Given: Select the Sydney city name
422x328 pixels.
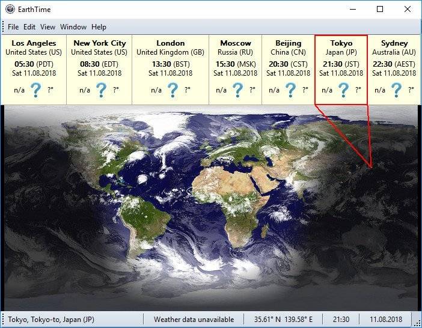Looking at the screenshot, I should pos(394,43).
